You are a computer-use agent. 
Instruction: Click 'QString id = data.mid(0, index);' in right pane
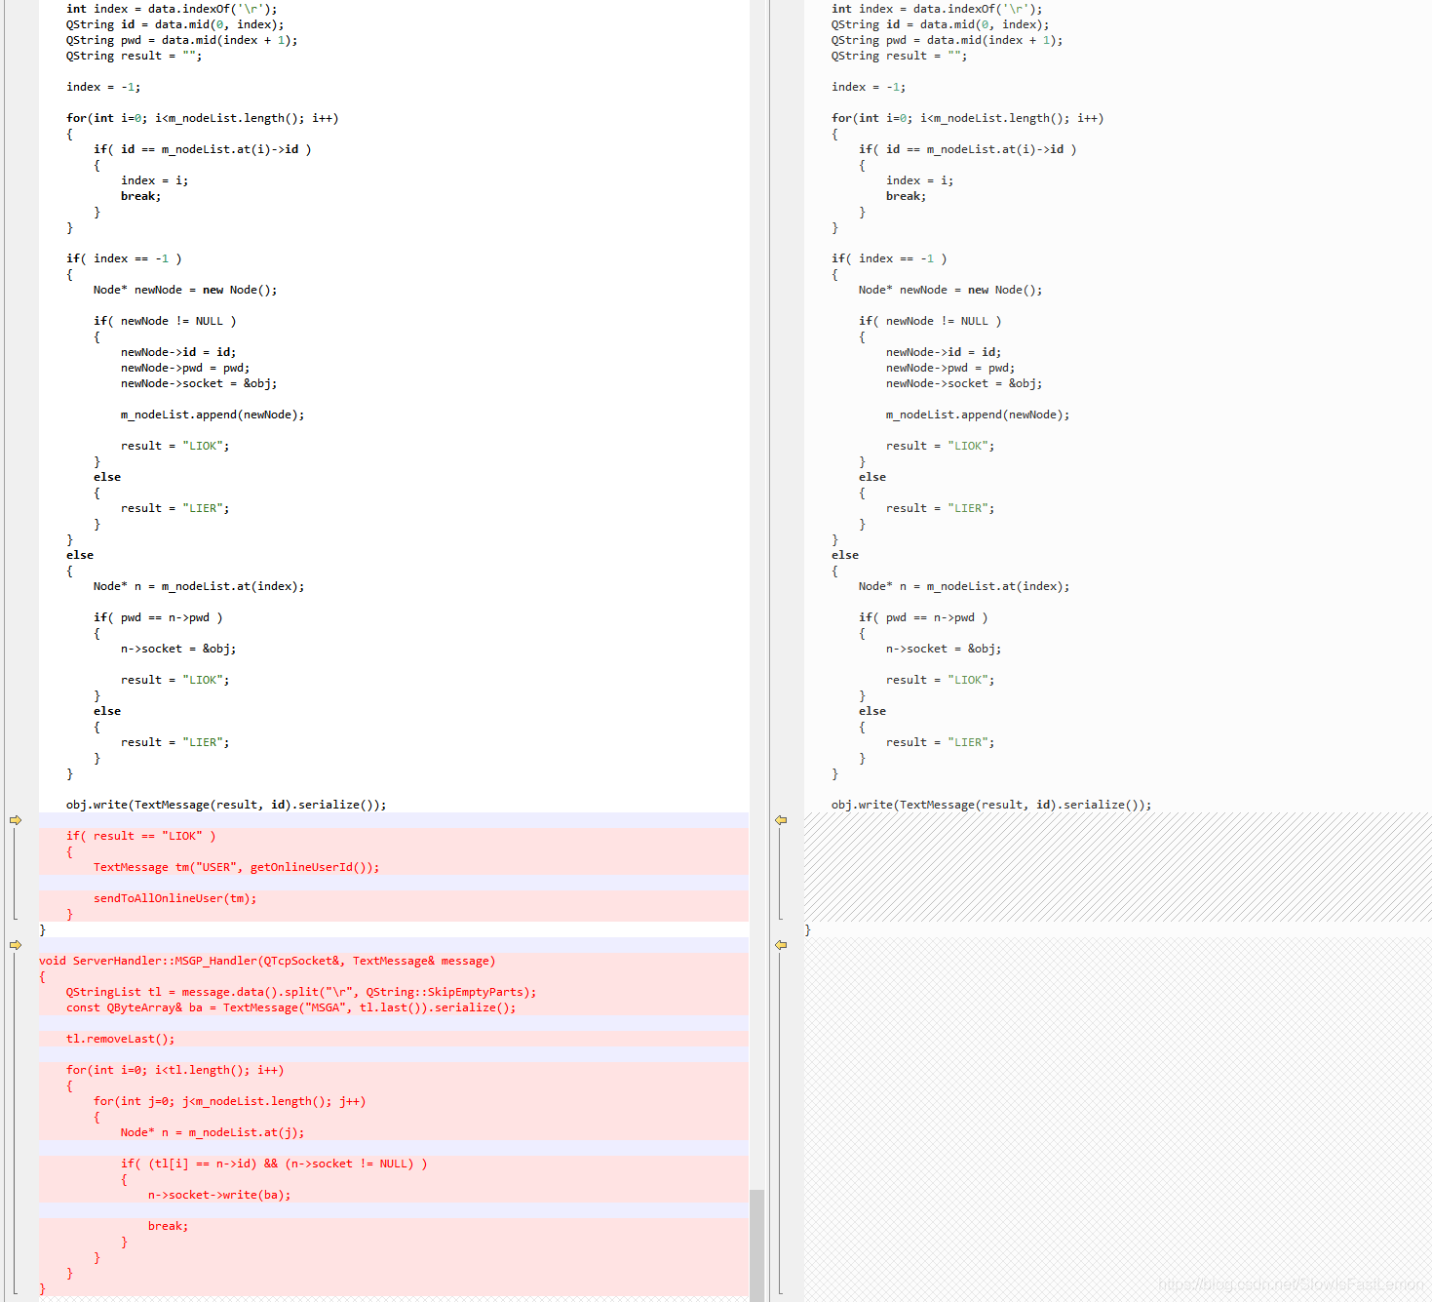[941, 24]
